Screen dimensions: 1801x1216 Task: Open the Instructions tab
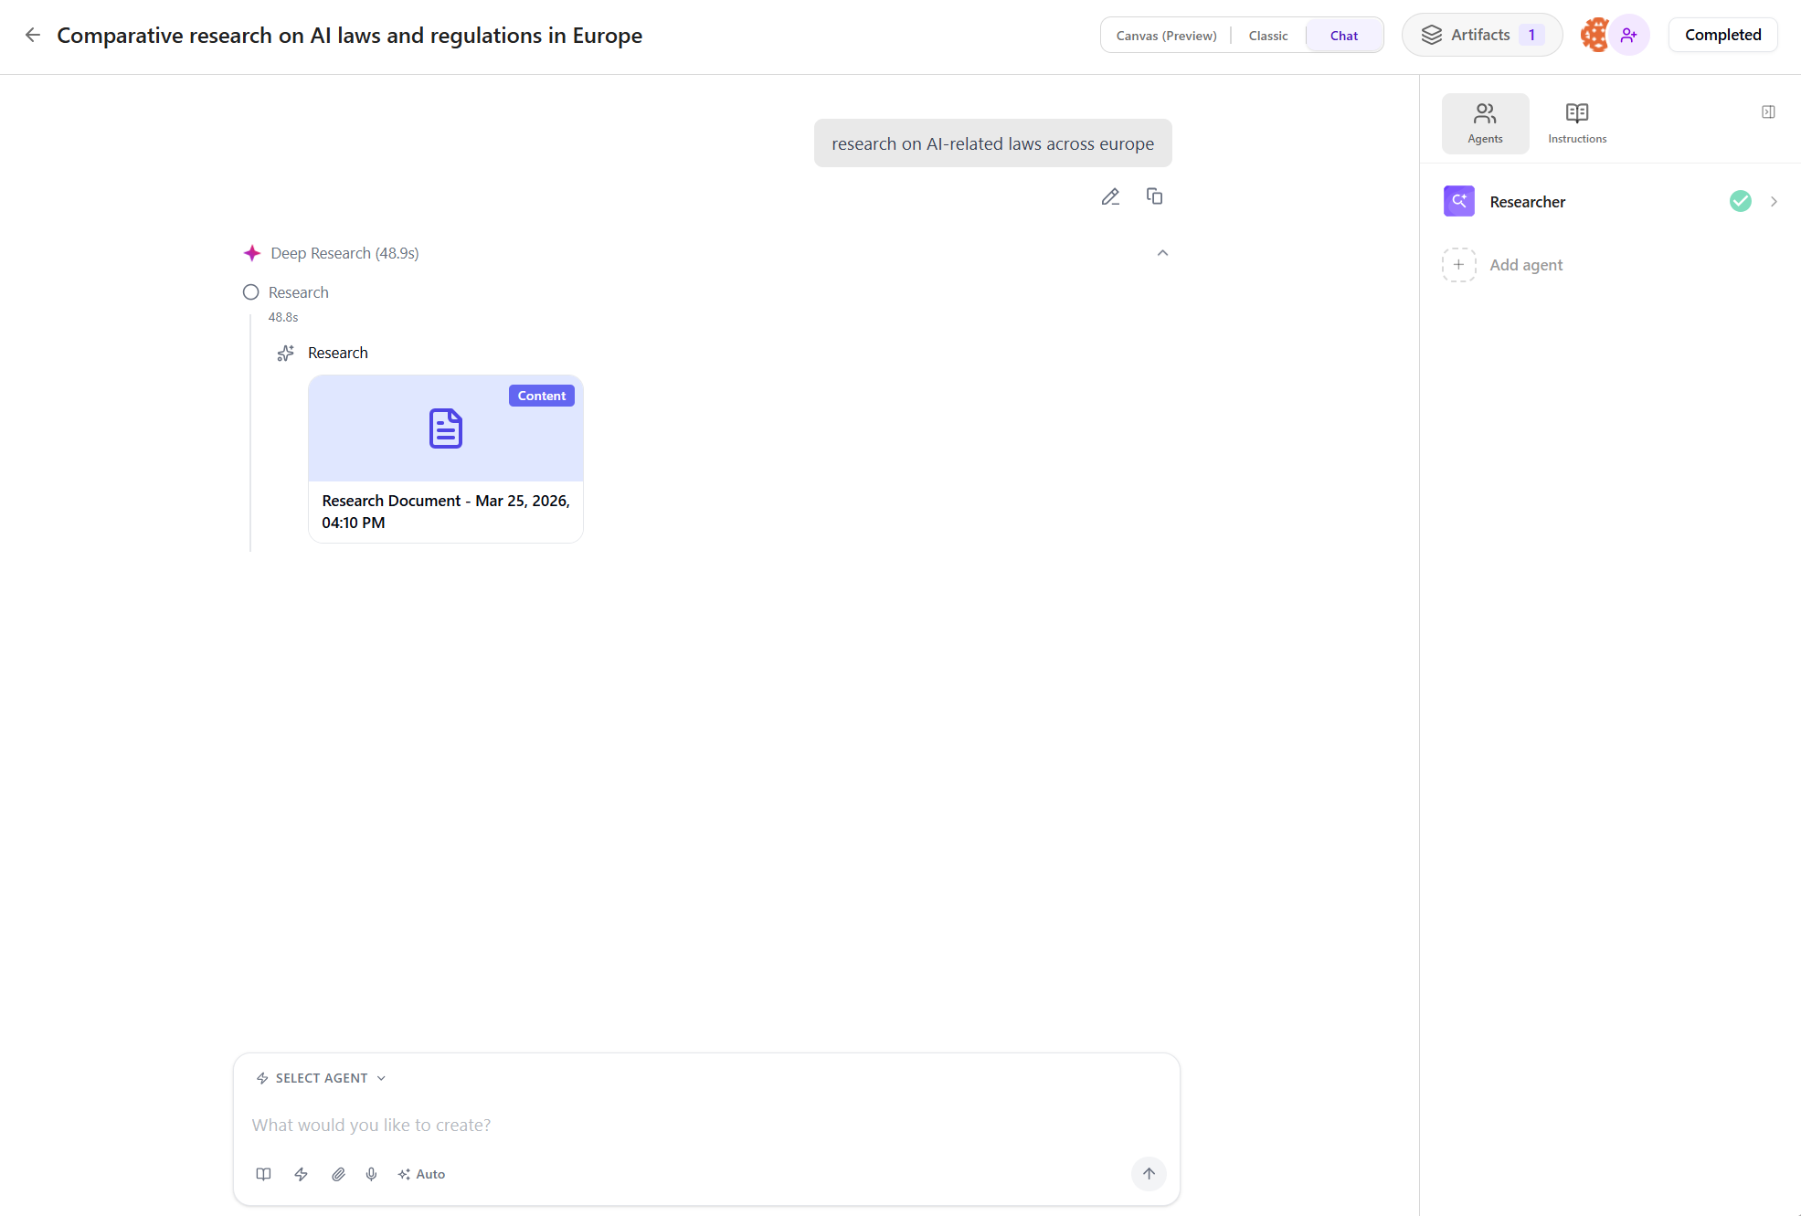1577,122
